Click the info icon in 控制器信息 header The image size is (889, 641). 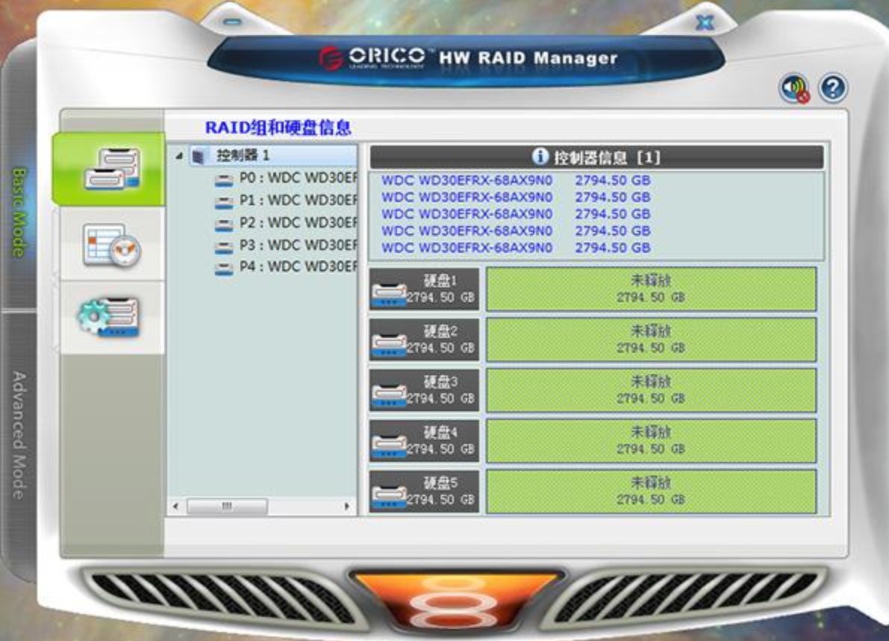click(540, 156)
